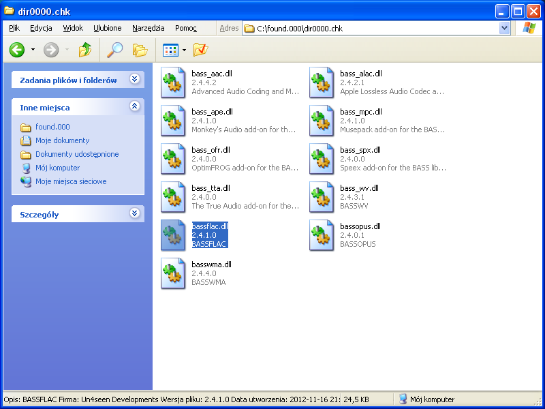This screenshot has width=545, height=409.
Task: Click the highlighted bassflac.dll file icon
Action: coord(173,235)
